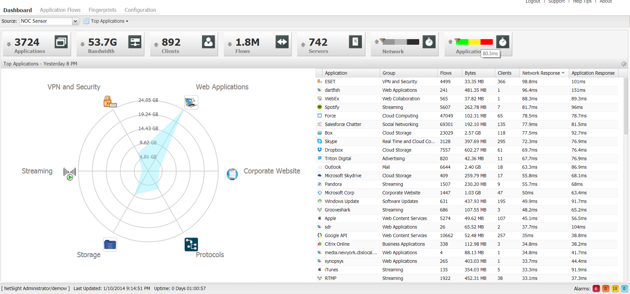This screenshot has width=630, height=294.
Task: Sort by Application Response column header
Action: 594,73
